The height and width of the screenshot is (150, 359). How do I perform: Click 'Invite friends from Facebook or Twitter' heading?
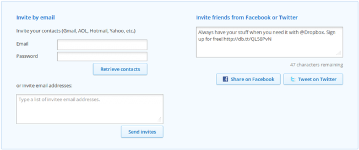pyautogui.click(x=247, y=18)
